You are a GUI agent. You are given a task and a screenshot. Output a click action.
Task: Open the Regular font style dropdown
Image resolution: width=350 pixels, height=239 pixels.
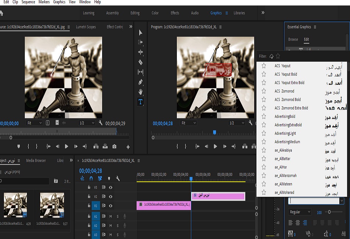click(x=300, y=212)
